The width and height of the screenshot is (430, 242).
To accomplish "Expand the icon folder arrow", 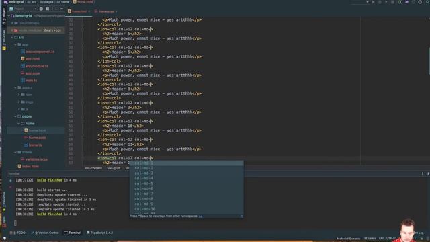I will click(19, 95).
